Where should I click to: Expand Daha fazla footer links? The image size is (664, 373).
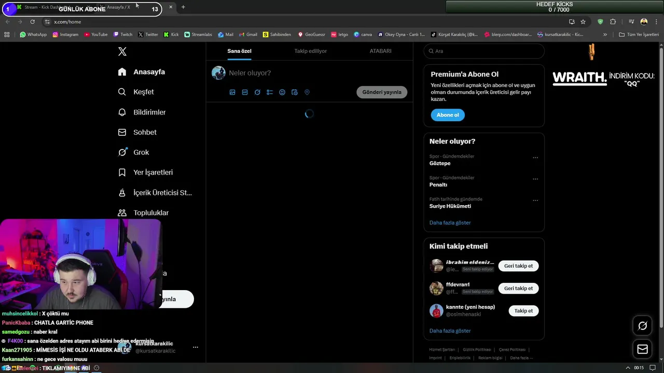(521, 358)
